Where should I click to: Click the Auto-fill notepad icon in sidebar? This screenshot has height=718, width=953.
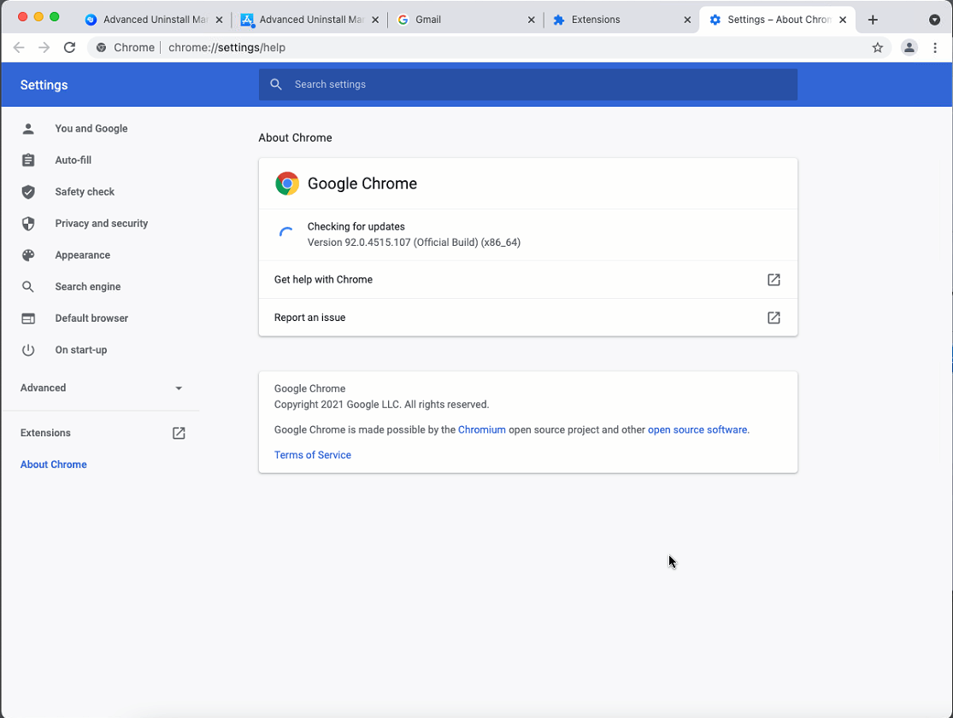[x=28, y=160]
